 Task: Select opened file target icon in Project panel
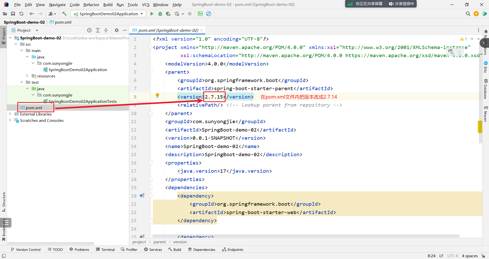(89, 30)
